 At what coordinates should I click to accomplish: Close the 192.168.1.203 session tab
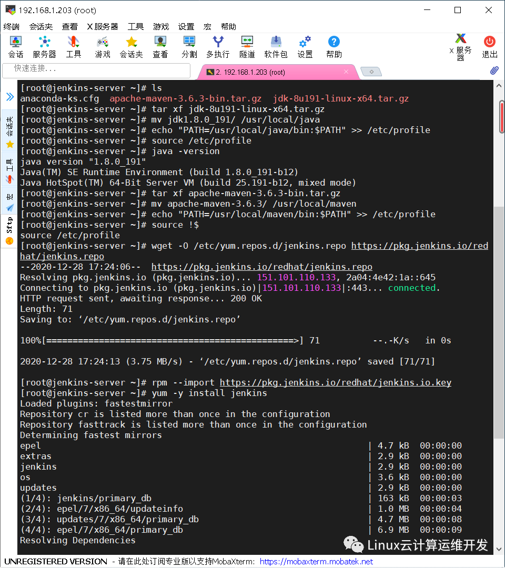pos(346,72)
